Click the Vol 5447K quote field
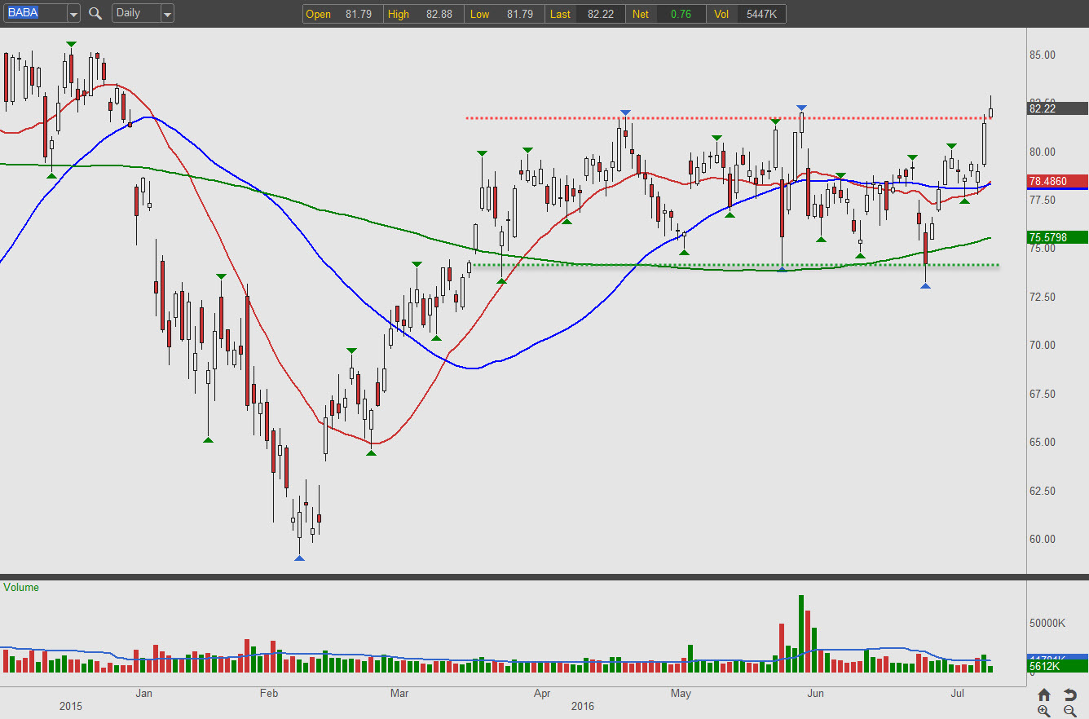Image resolution: width=1089 pixels, height=719 pixels. 747,14
